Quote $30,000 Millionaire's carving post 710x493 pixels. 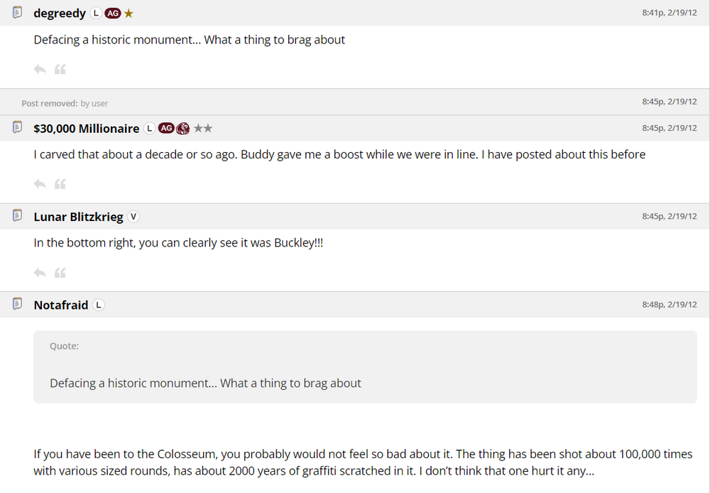60,184
